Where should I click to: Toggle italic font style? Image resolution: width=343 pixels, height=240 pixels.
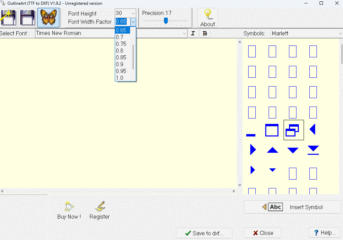pos(193,33)
